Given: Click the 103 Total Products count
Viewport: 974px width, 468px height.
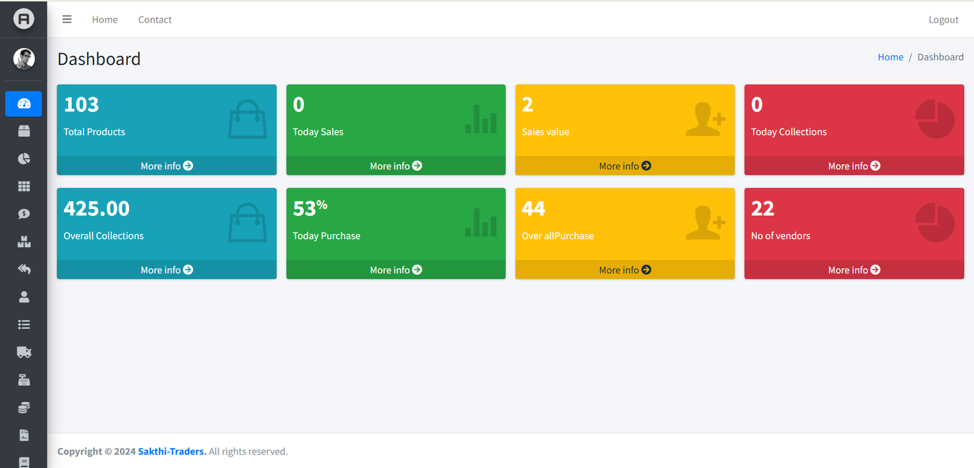Looking at the screenshot, I should [x=81, y=105].
